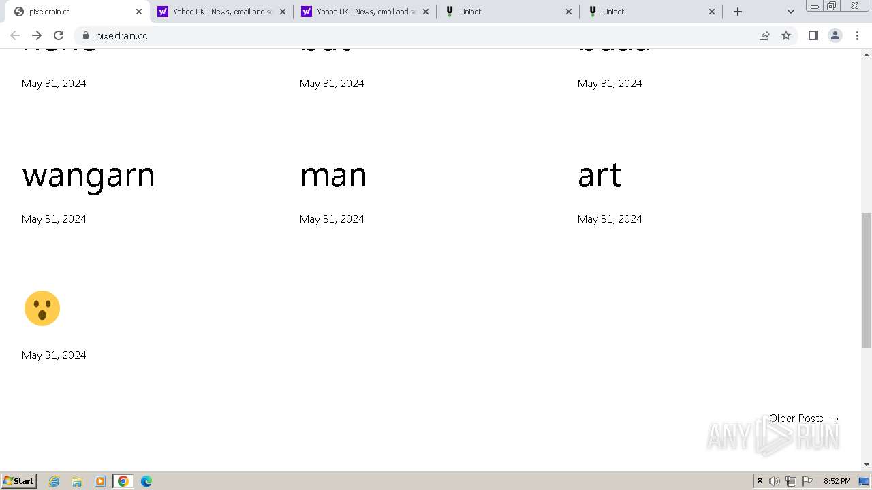
Task: Share this page icon
Action: [x=764, y=35]
